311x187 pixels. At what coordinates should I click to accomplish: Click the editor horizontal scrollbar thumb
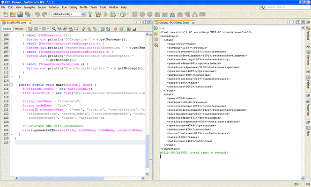coord(61,178)
